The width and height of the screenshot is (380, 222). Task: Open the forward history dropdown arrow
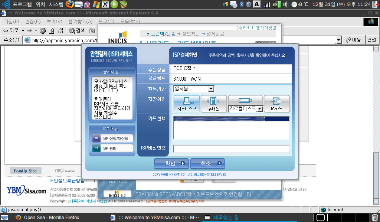36,30
